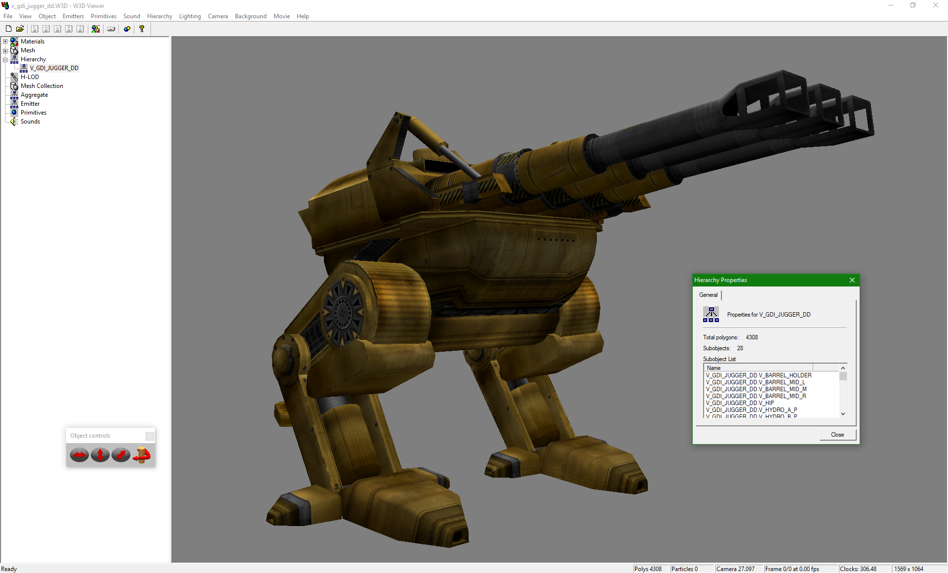Click the object rotation cylinder icon

(x=142, y=454)
